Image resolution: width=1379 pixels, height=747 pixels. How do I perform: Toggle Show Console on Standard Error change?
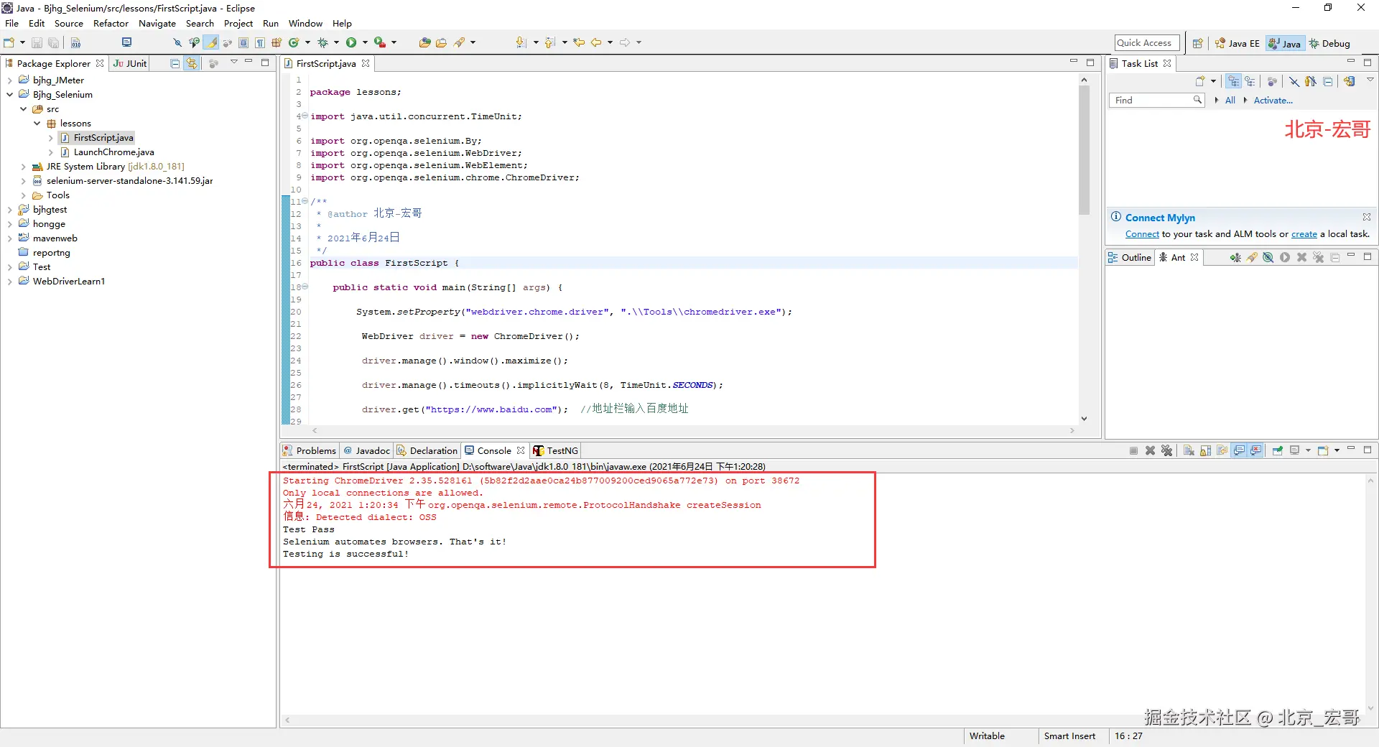click(x=1255, y=450)
